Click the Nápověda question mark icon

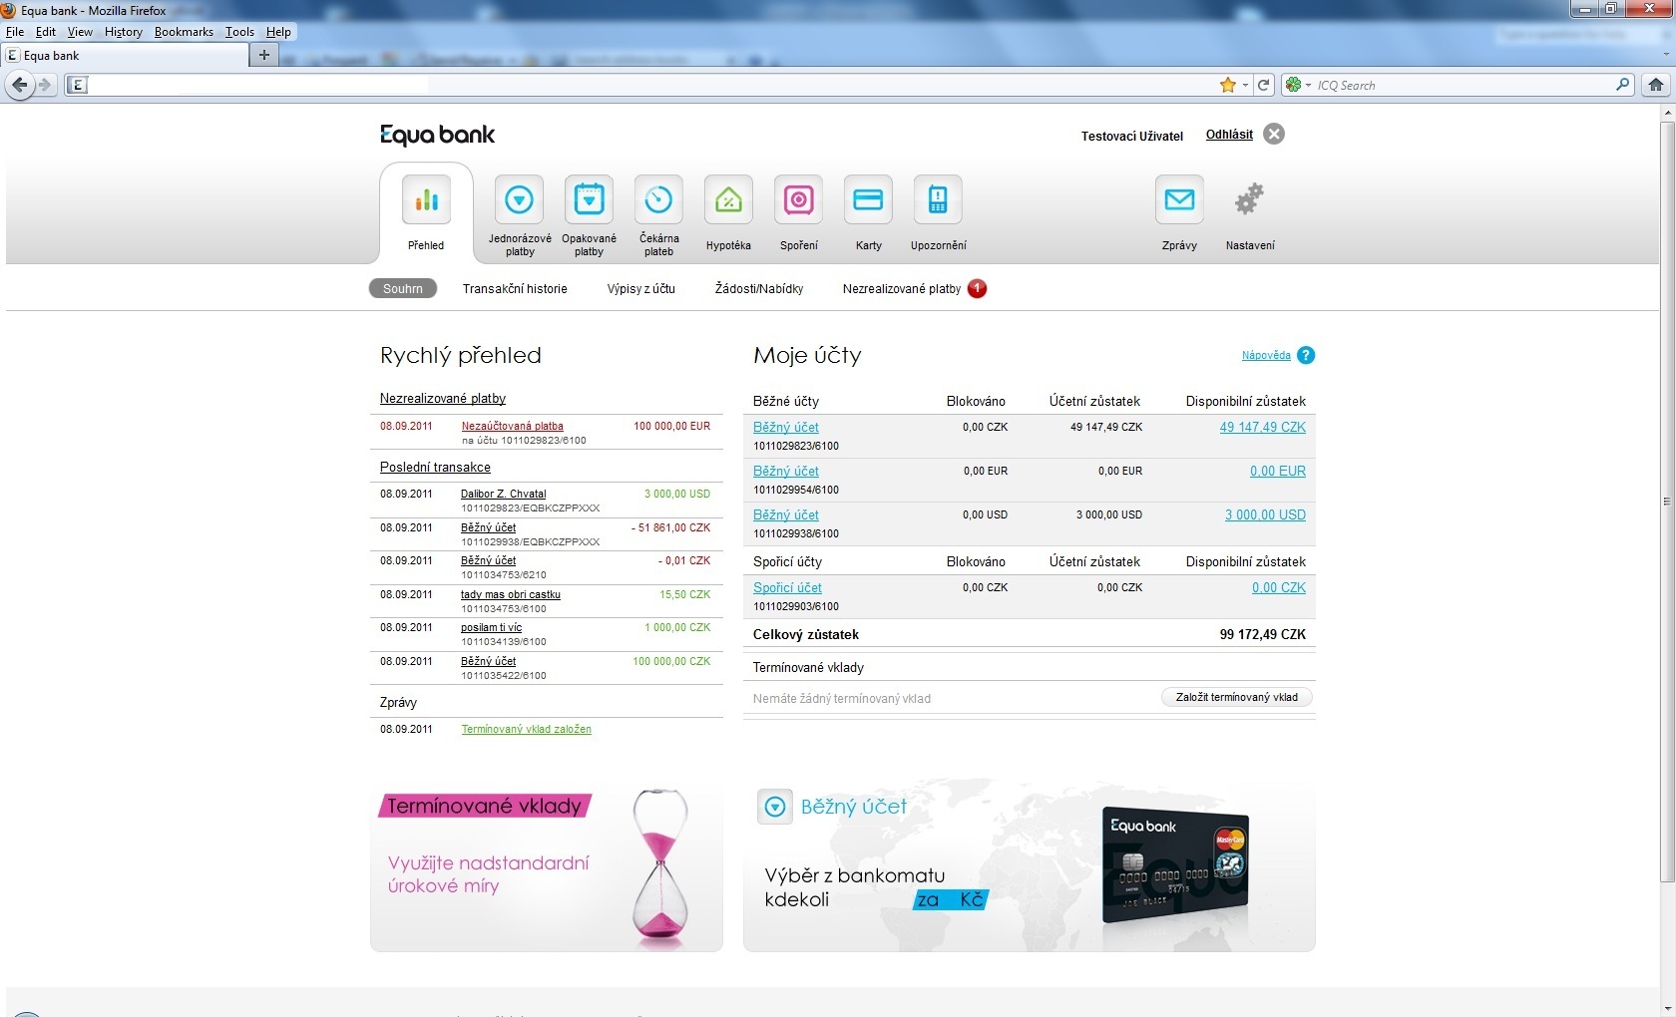1305,355
